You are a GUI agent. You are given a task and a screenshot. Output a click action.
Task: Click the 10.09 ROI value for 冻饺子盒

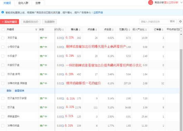(x=144, y=38)
